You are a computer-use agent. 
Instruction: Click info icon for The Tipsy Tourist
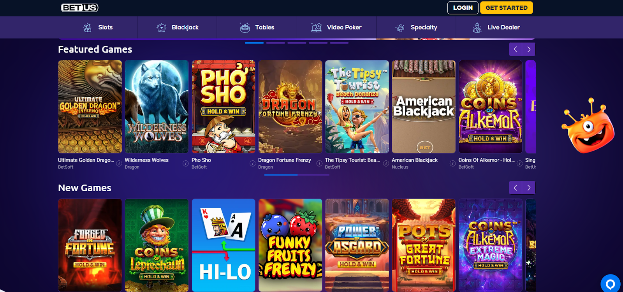386,164
